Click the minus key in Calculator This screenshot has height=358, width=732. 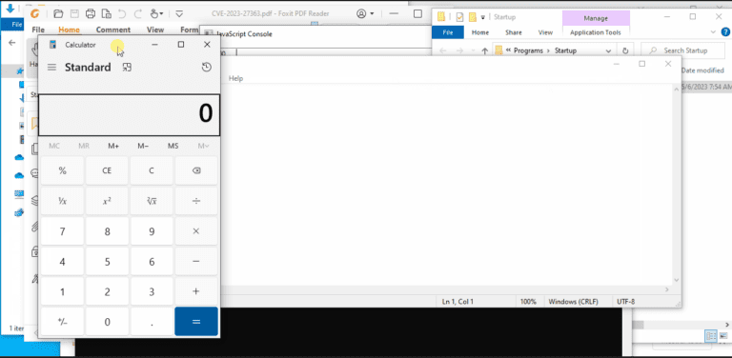(x=196, y=262)
